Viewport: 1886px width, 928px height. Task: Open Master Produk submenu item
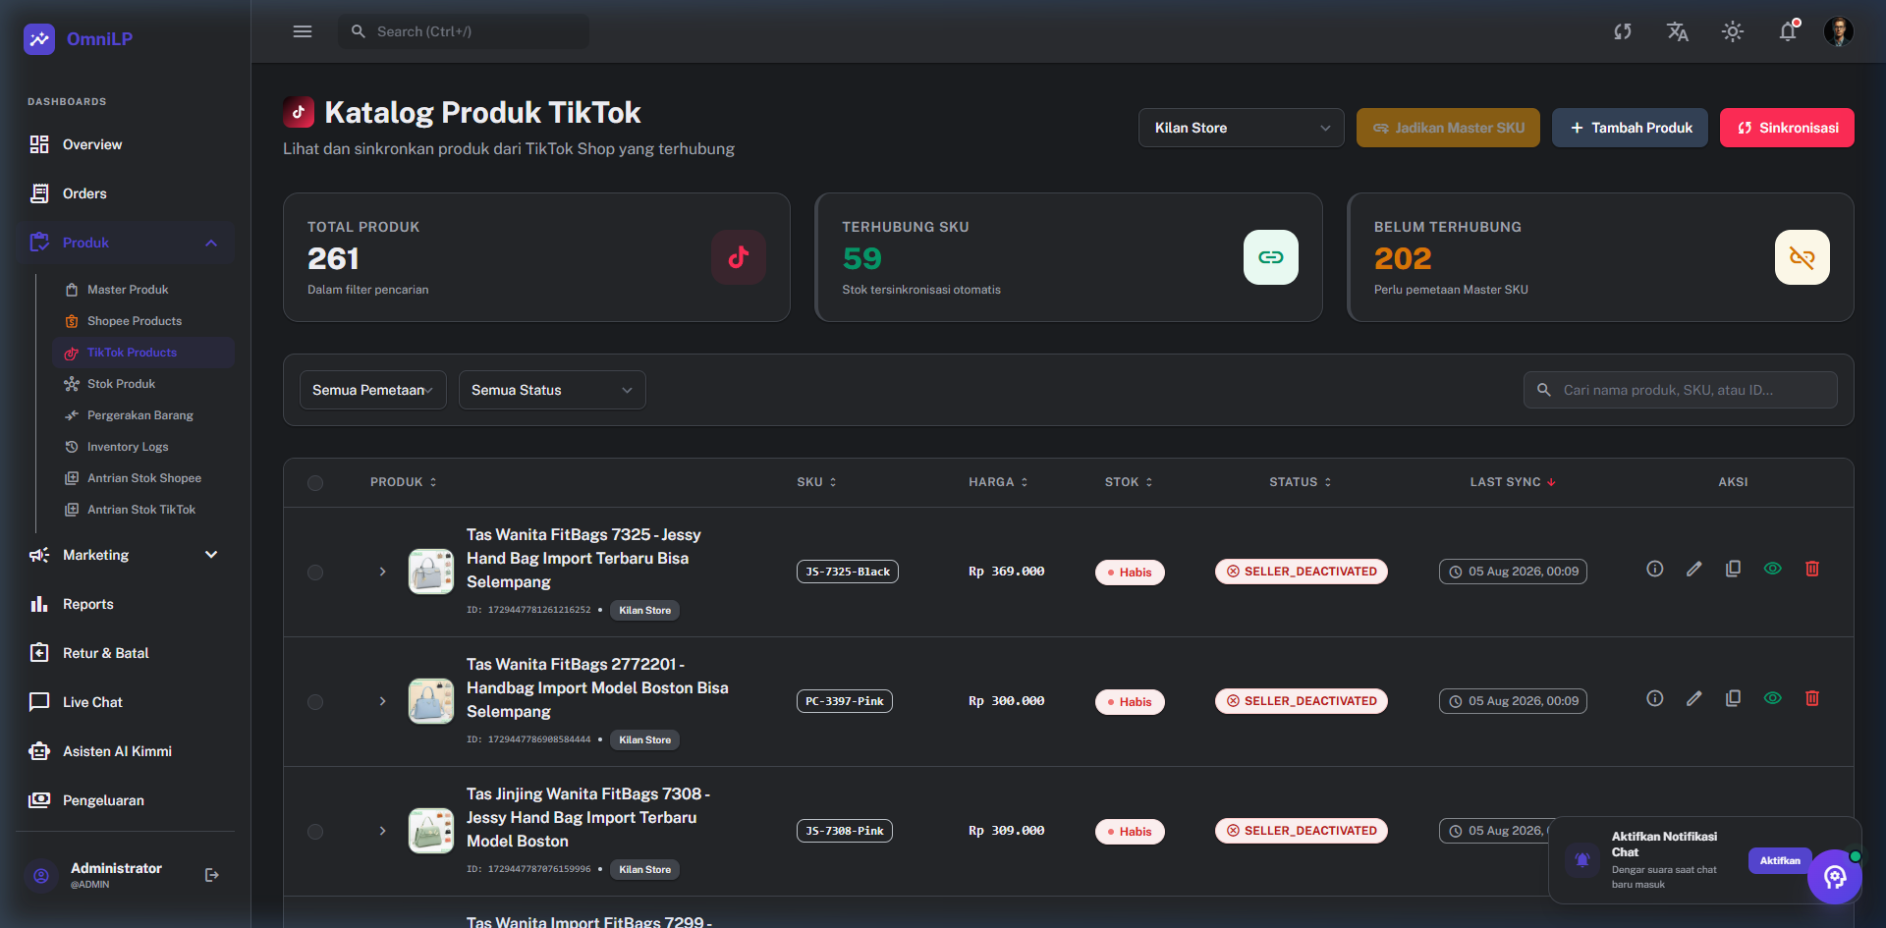point(143,290)
